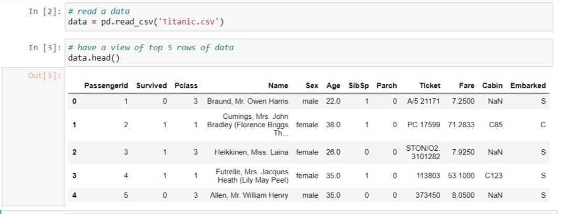The width and height of the screenshot is (565, 214).
Task: Click the Out[3] output prompt area
Action: click(45, 76)
